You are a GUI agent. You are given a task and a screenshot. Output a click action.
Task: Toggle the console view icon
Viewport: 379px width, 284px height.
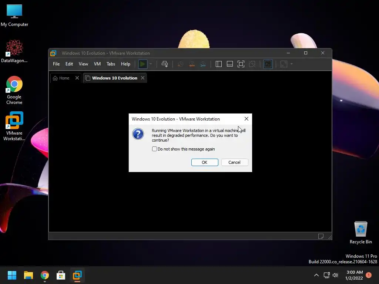[268, 64]
